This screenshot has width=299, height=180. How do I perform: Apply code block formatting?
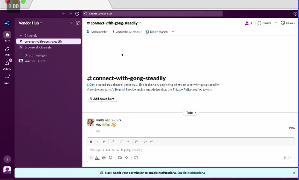click(152, 142)
